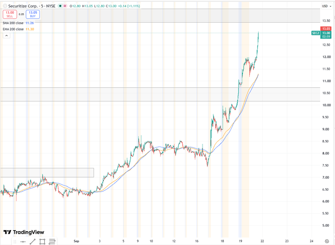Click EMA value 11.30

coord(30,29)
